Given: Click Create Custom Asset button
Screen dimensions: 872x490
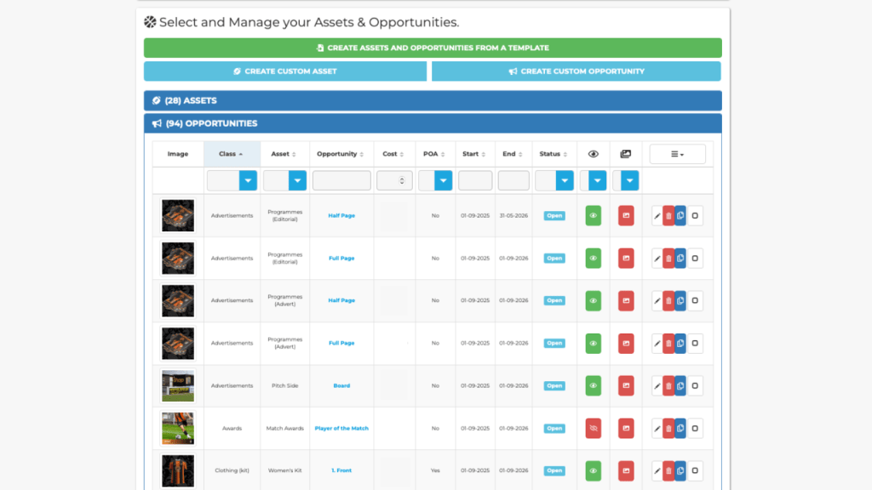Looking at the screenshot, I should click(x=285, y=71).
